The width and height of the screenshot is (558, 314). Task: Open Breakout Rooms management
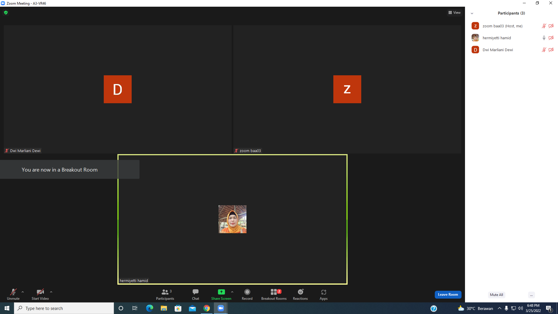(x=274, y=294)
